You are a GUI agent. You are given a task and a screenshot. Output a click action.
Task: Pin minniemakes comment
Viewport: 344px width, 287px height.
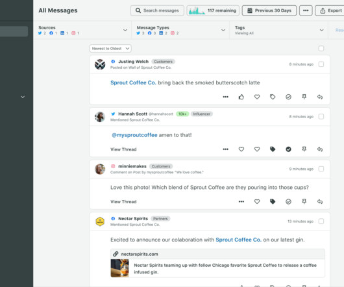(304, 201)
